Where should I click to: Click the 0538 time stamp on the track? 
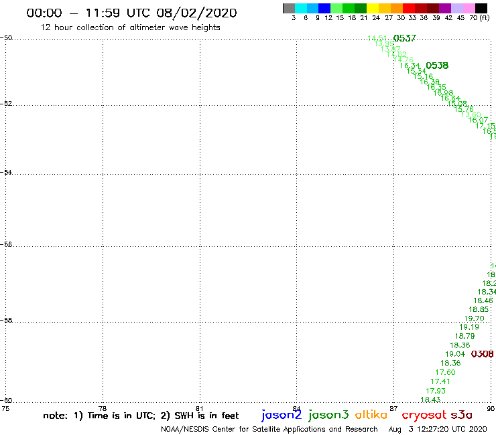pyautogui.click(x=437, y=66)
